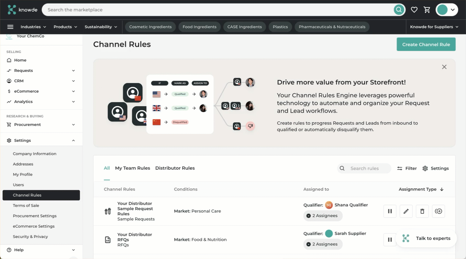Viewport: 466px width, 259px height.
Task: Expand the Sustainability dropdown
Action: click(101, 27)
